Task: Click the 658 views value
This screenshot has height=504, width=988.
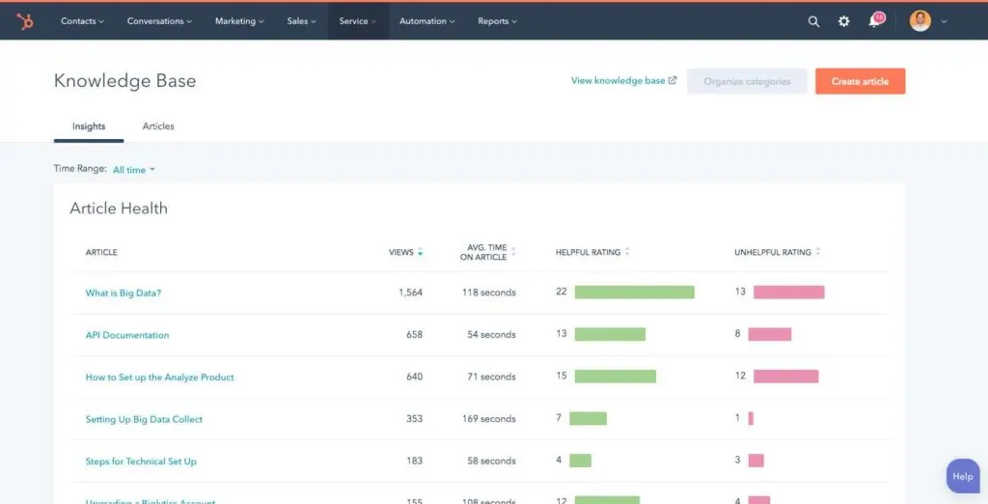Action: pos(415,335)
